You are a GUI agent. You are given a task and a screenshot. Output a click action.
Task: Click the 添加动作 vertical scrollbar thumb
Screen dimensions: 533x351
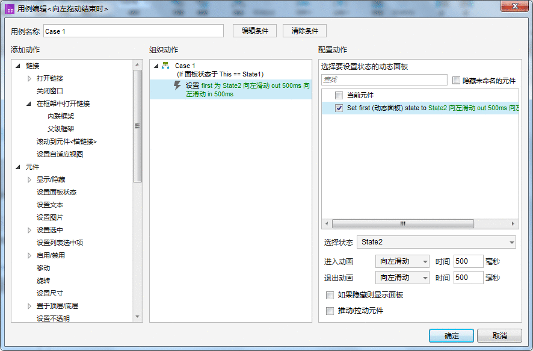click(x=137, y=126)
